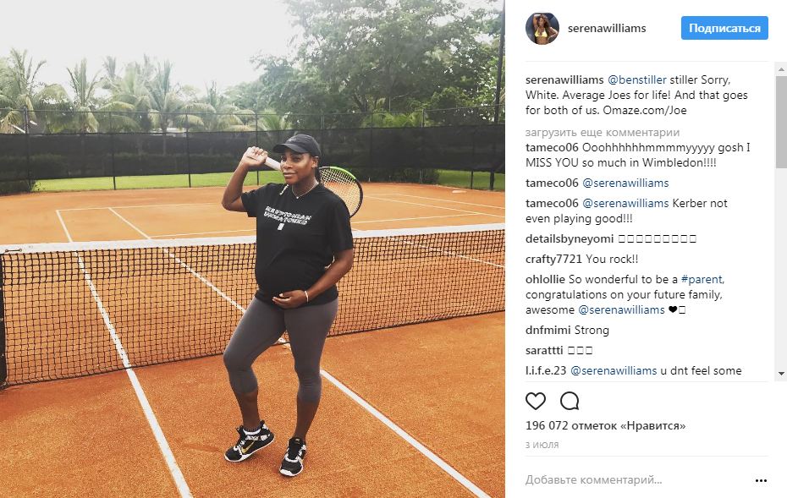787x498 pixels.
Task: Open the @benstiller mention link
Action: (x=637, y=79)
